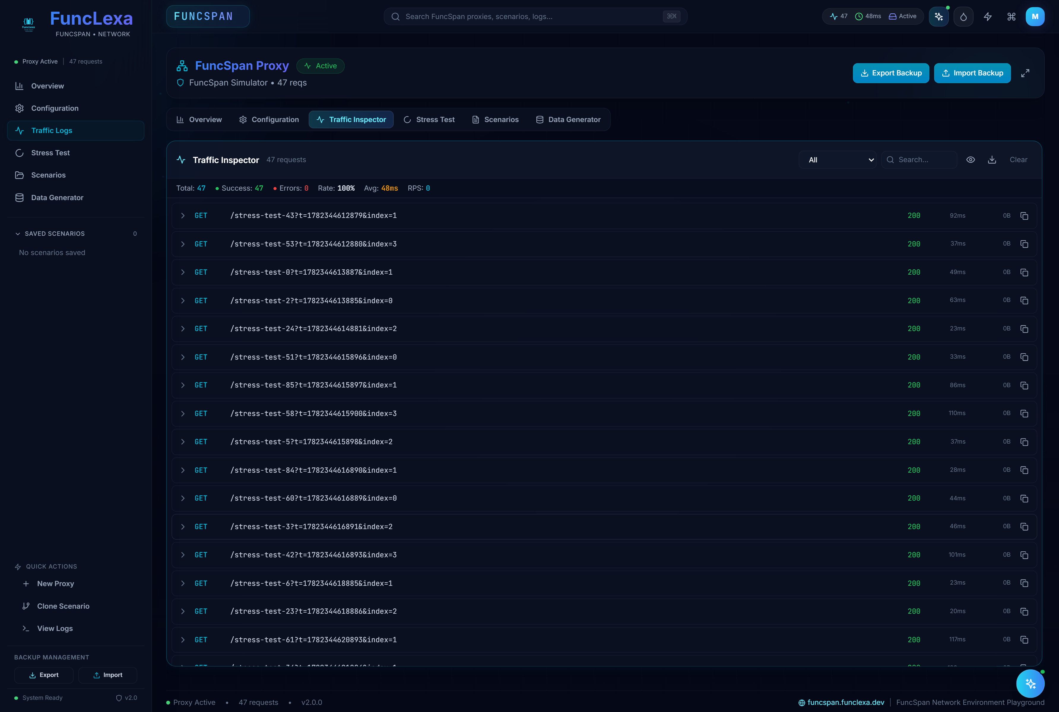Copy the stress-test-43 request row

pyautogui.click(x=1024, y=216)
